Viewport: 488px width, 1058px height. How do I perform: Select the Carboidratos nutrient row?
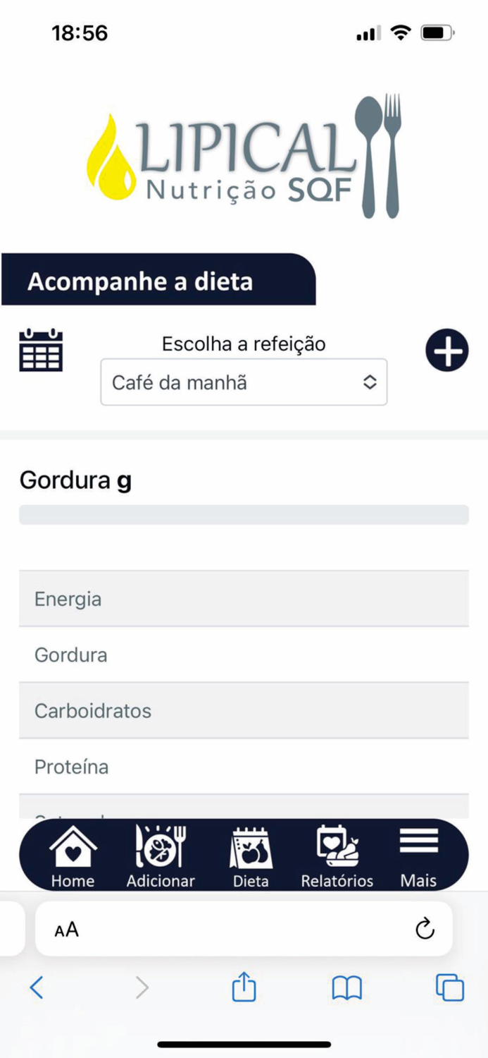(x=244, y=711)
